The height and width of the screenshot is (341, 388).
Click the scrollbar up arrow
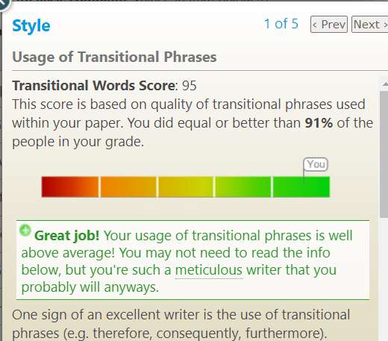385,84
